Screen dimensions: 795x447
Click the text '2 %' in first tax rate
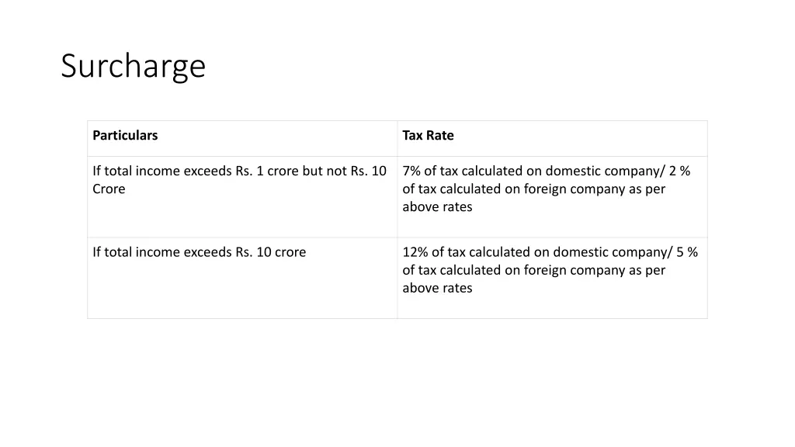(679, 171)
